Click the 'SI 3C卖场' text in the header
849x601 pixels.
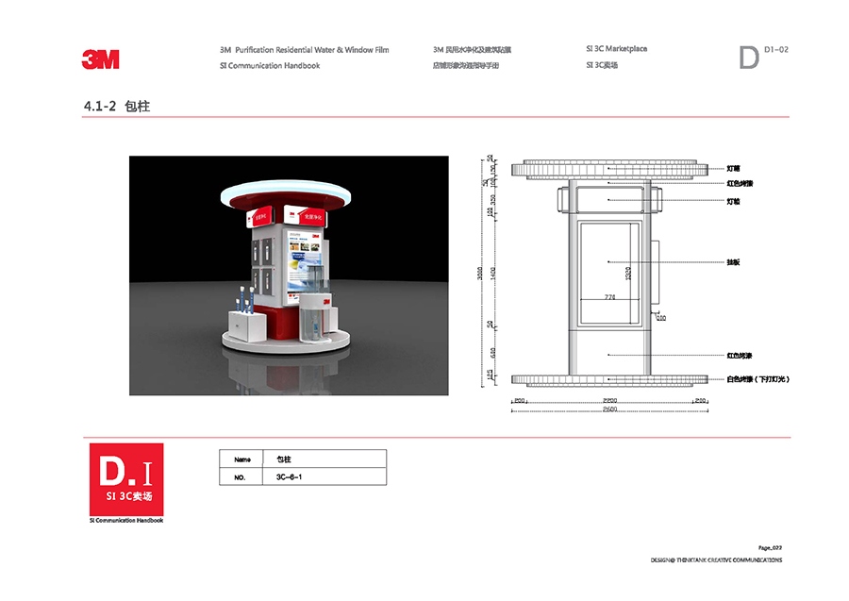pos(602,65)
